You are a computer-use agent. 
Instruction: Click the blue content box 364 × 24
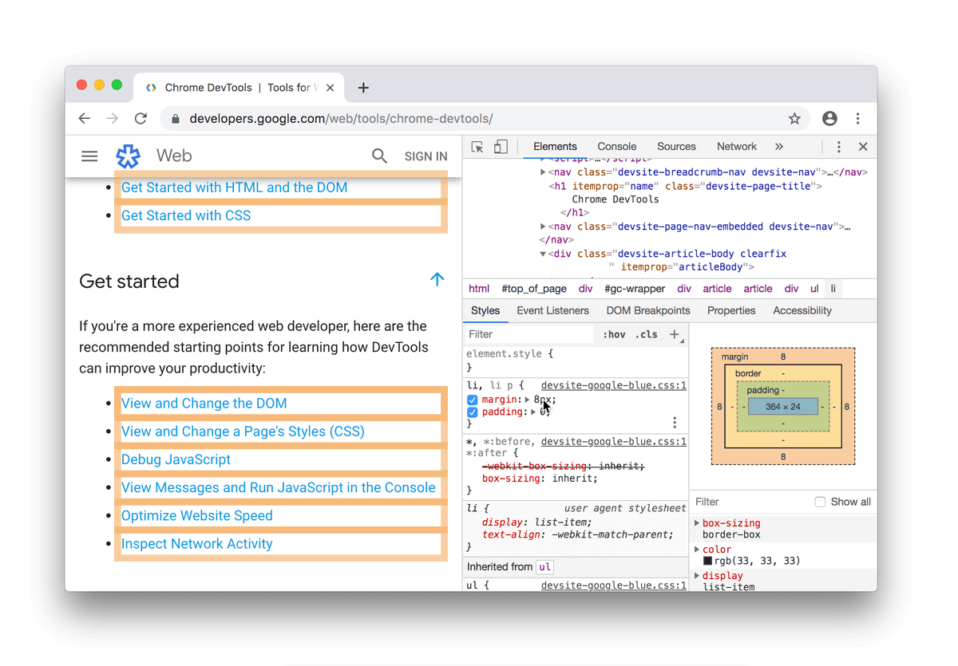(782, 407)
